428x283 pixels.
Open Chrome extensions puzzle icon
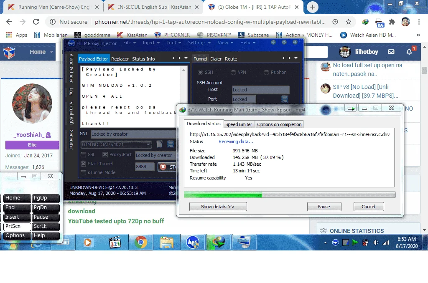[x=392, y=22]
